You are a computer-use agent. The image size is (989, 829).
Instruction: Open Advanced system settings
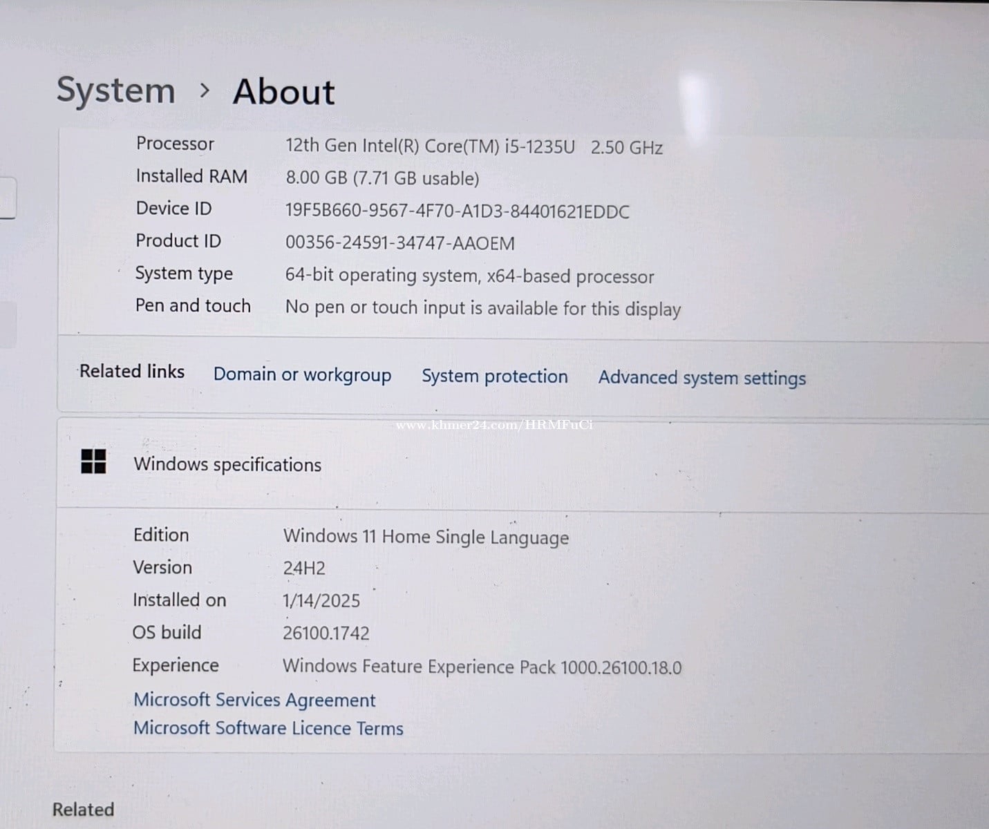coord(701,378)
